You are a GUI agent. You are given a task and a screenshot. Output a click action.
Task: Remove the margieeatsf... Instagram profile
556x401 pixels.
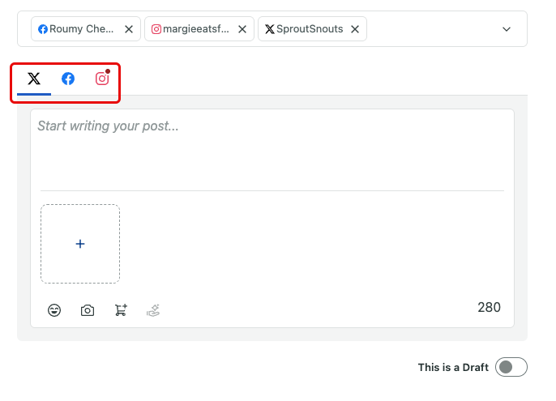(242, 29)
